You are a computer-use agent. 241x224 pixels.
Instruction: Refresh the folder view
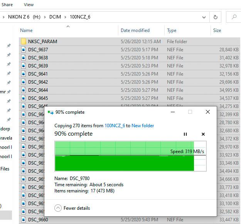click(216, 17)
